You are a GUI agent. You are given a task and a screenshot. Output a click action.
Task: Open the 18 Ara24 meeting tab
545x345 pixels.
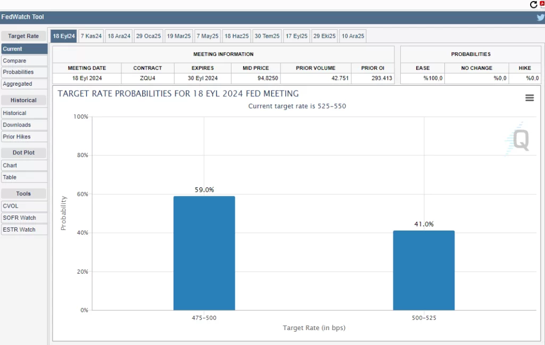pyautogui.click(x=119, y=36)
